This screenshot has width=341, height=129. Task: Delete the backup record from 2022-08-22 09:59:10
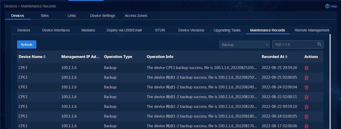point(306,107)
